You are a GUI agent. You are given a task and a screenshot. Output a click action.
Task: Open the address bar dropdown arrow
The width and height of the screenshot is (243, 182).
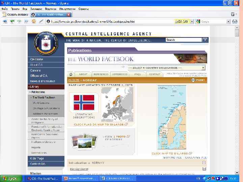[192, 22]
